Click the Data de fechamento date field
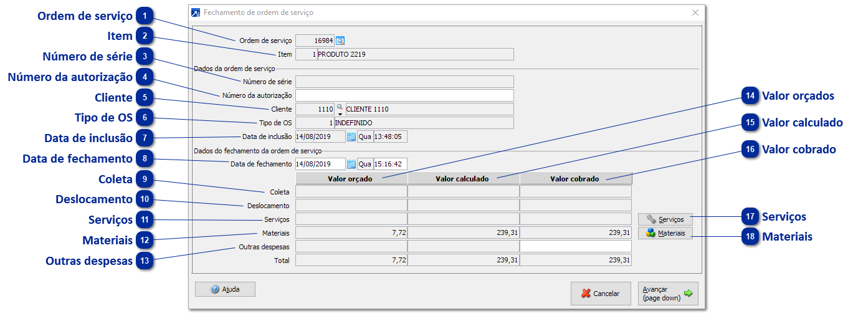This screenshot has width=853, height=316. tap(320, 164)
